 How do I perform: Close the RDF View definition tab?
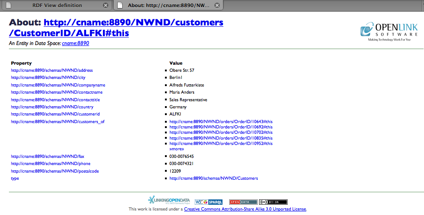106,5
